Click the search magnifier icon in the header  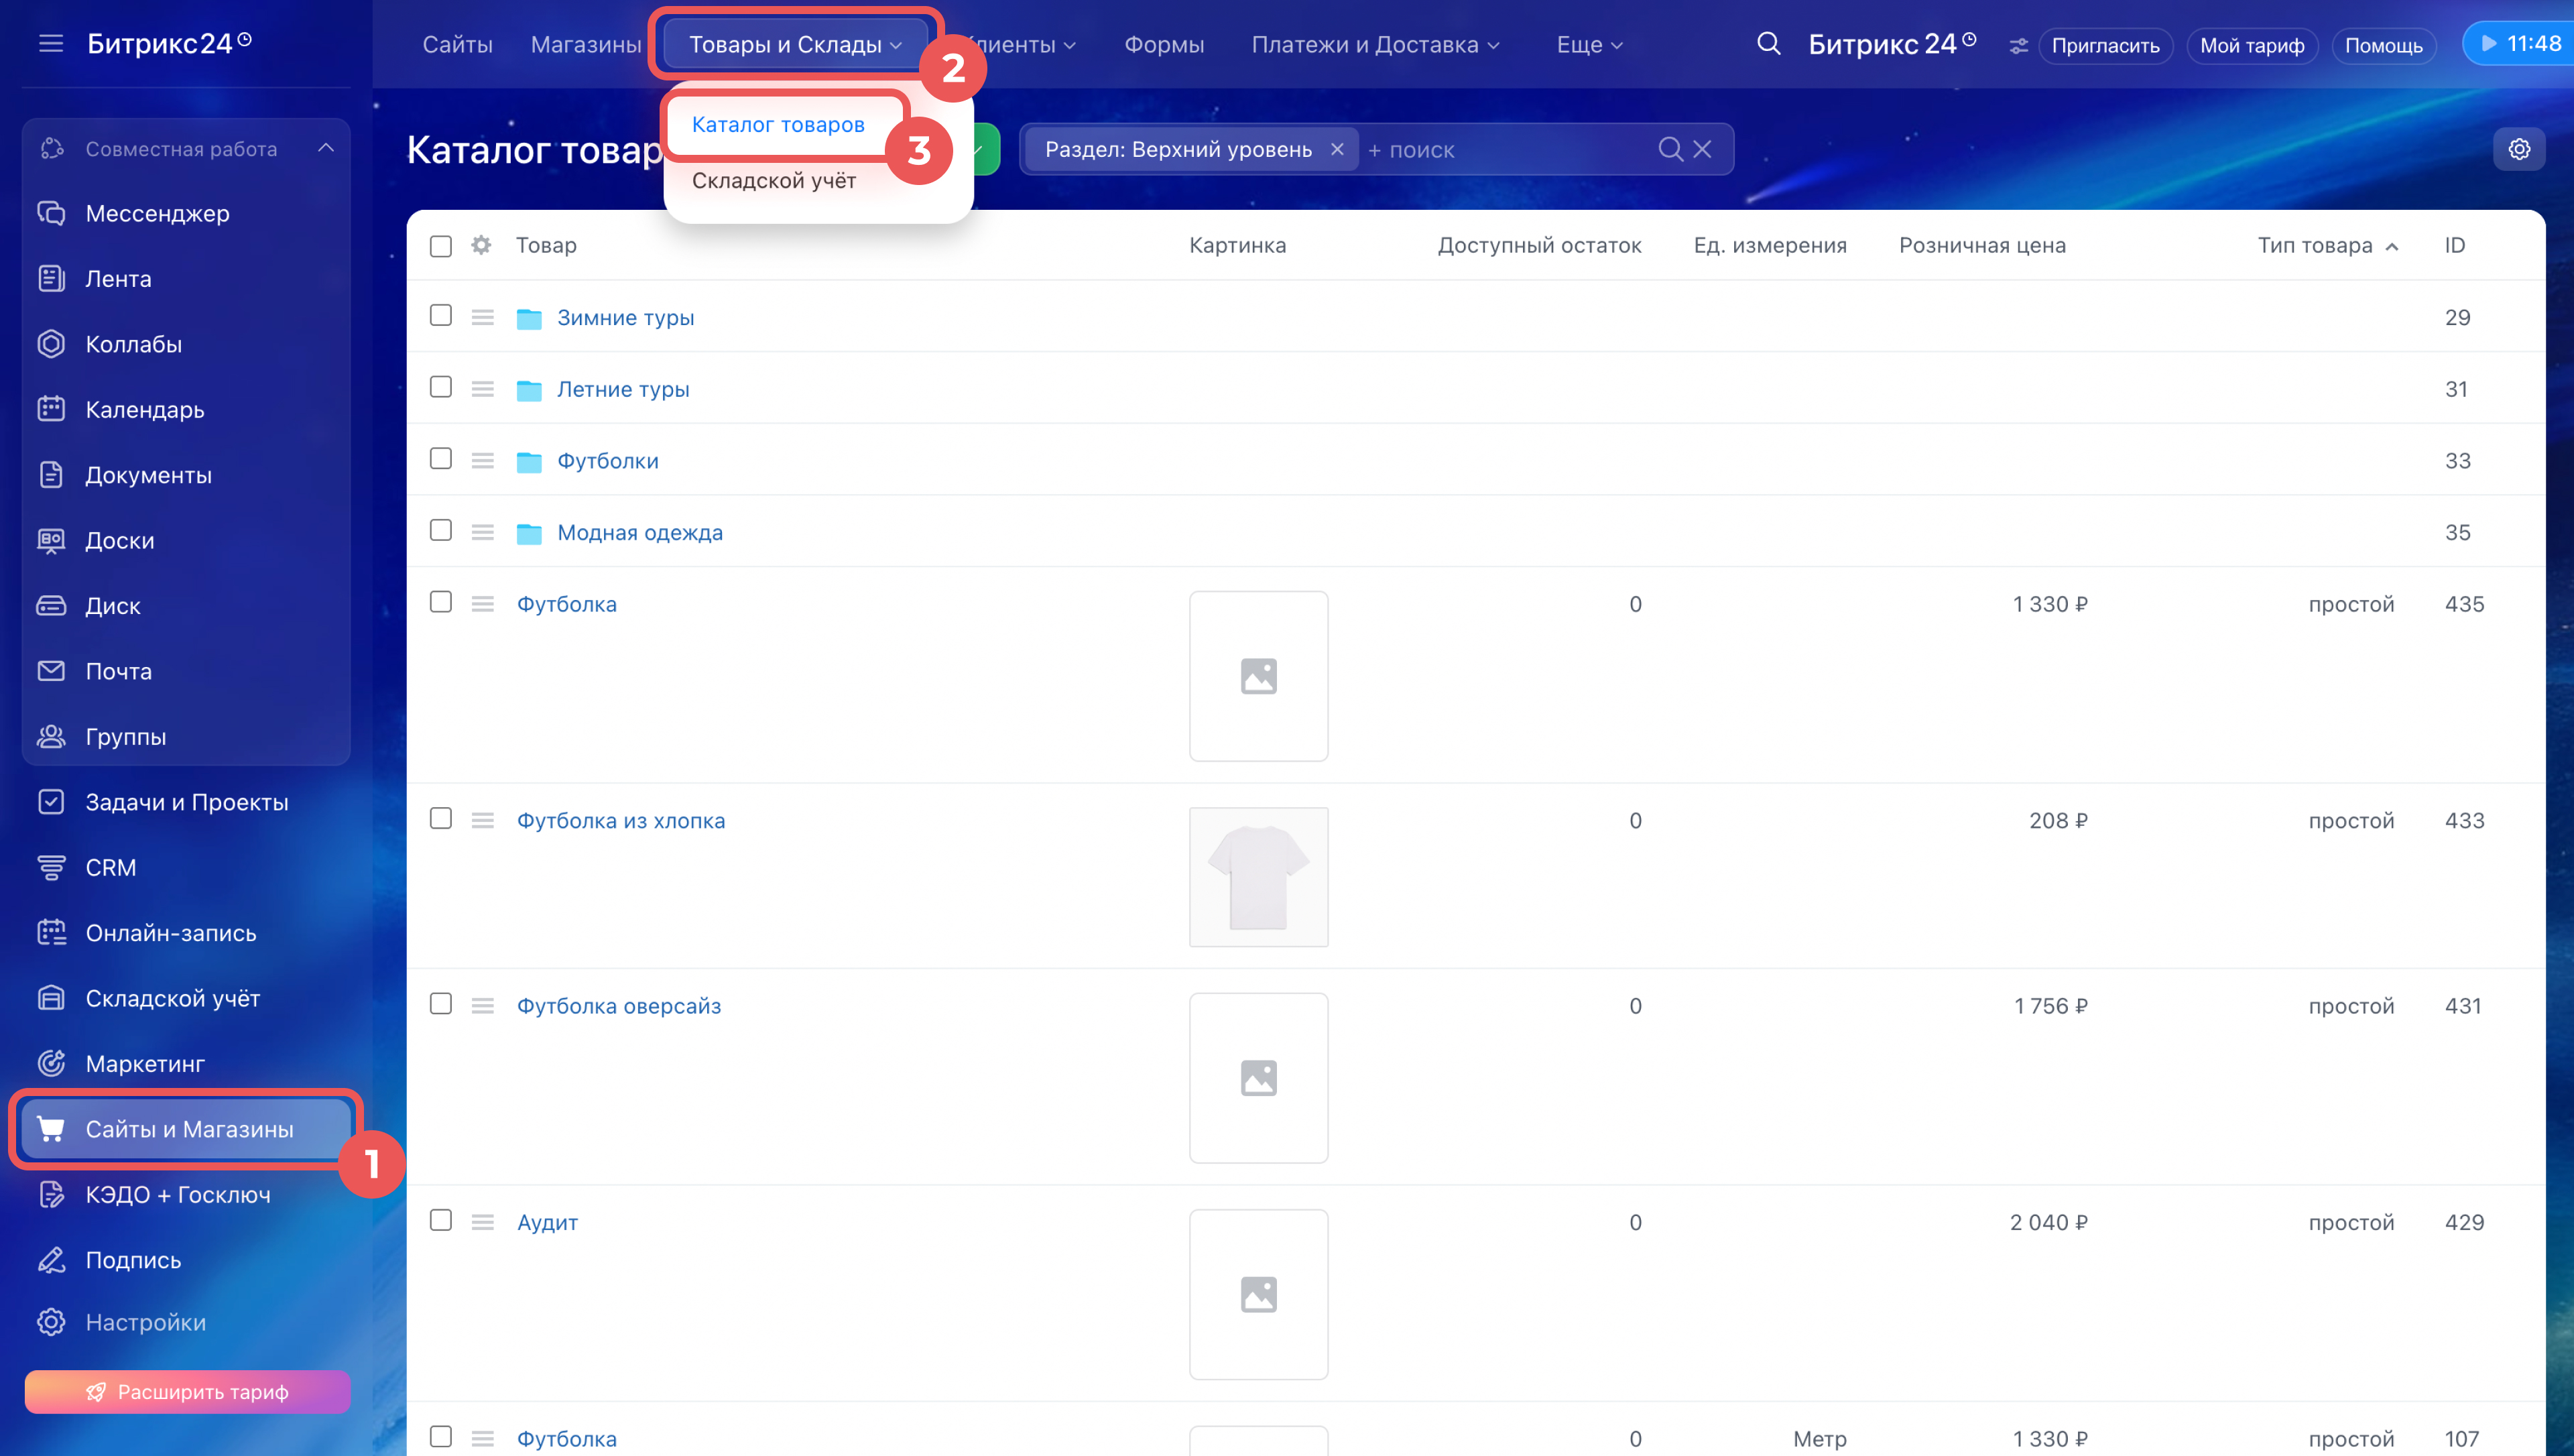click(1768, 44)
